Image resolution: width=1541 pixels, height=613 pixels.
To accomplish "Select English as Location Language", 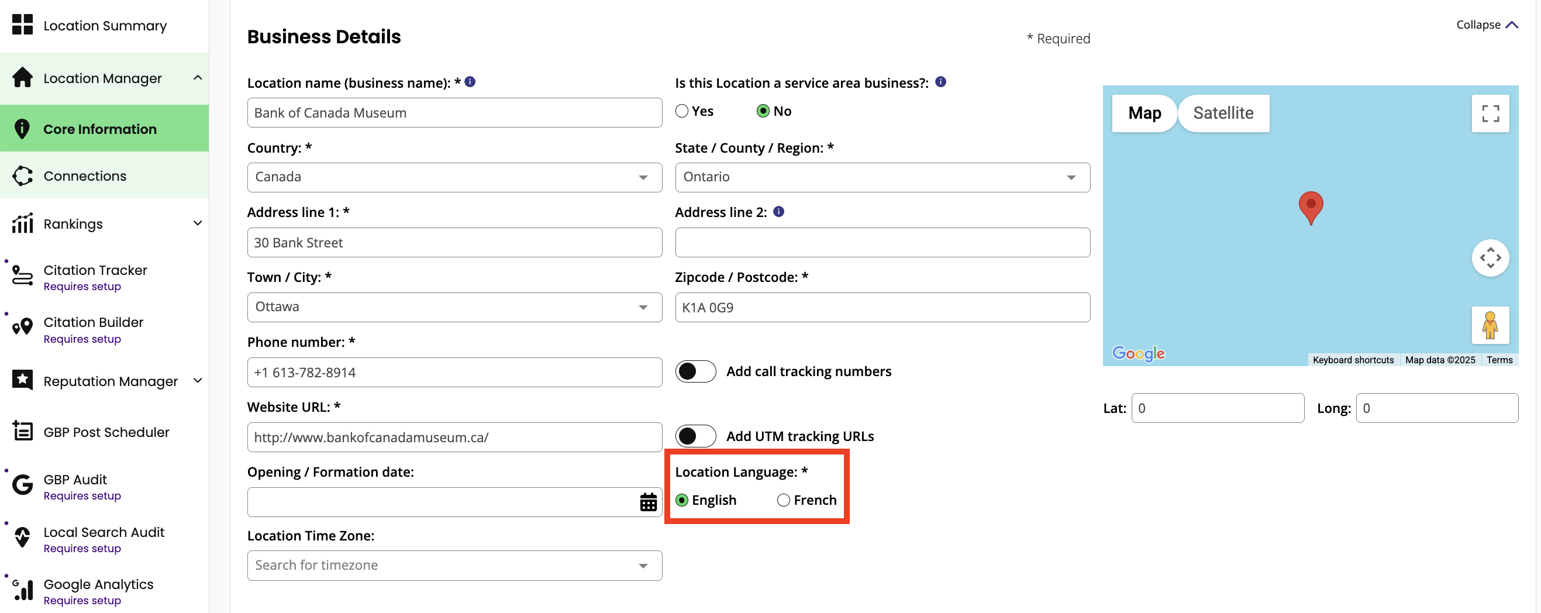I will pos(682,500).
